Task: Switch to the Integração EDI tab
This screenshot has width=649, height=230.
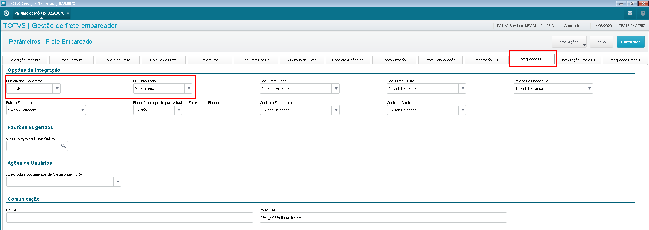Action: click(486, 60)
